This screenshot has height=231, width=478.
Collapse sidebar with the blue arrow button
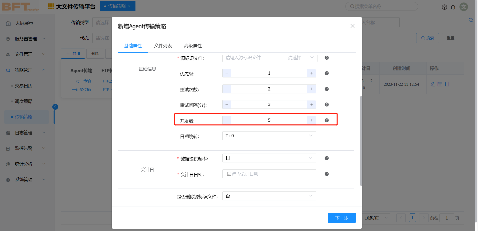click(x=55, y=107)
